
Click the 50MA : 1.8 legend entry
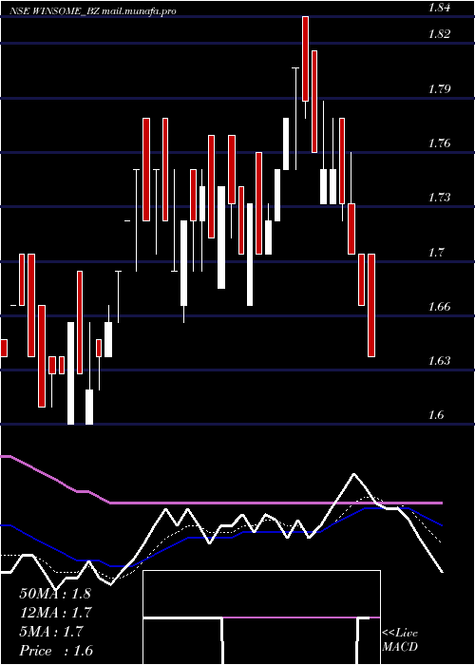pyautogui.click(x=55, y=594)
